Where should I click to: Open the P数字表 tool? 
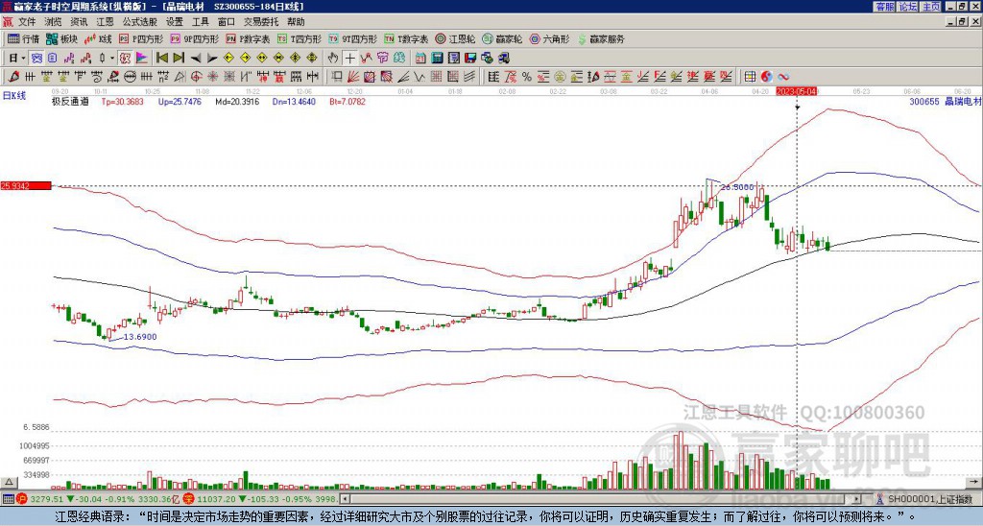tap(249, 38)
